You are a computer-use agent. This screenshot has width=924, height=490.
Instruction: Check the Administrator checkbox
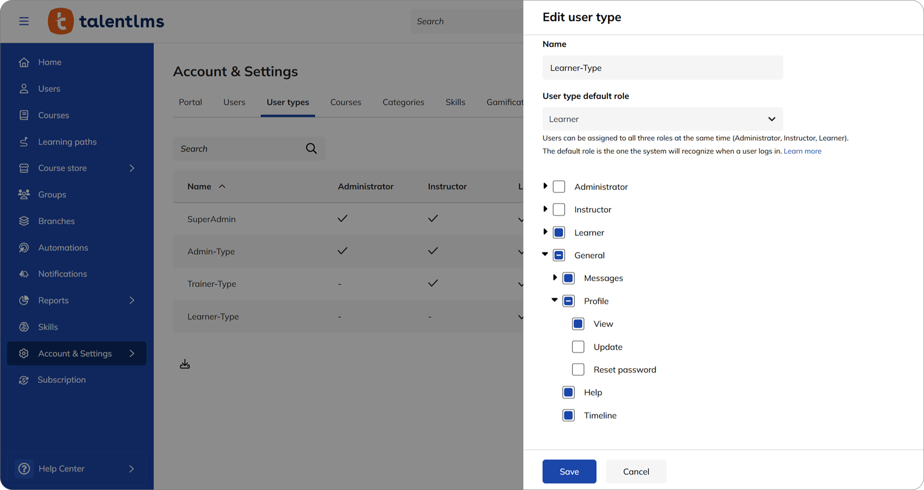point(559,187)
